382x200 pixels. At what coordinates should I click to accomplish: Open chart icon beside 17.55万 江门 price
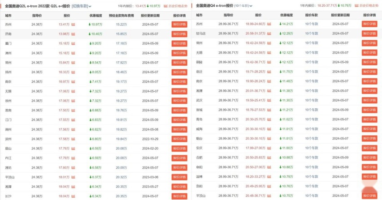(73, 120)
